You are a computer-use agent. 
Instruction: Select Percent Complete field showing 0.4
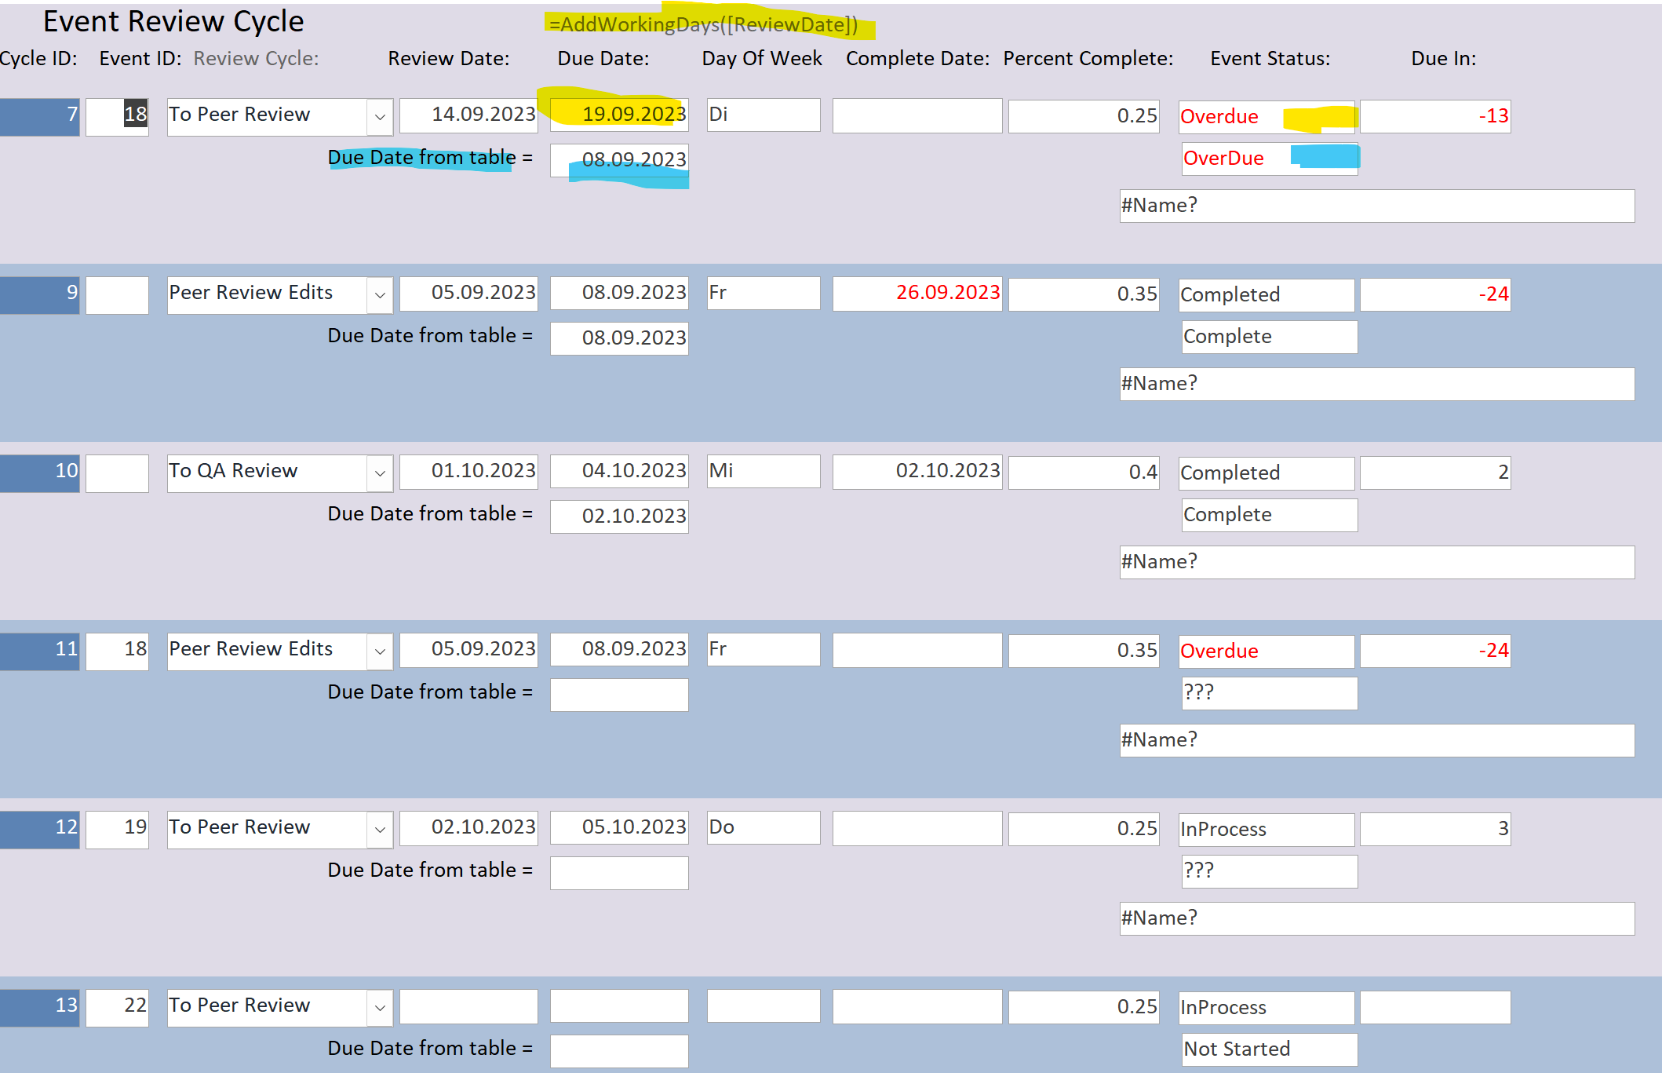click(1084, 473)
